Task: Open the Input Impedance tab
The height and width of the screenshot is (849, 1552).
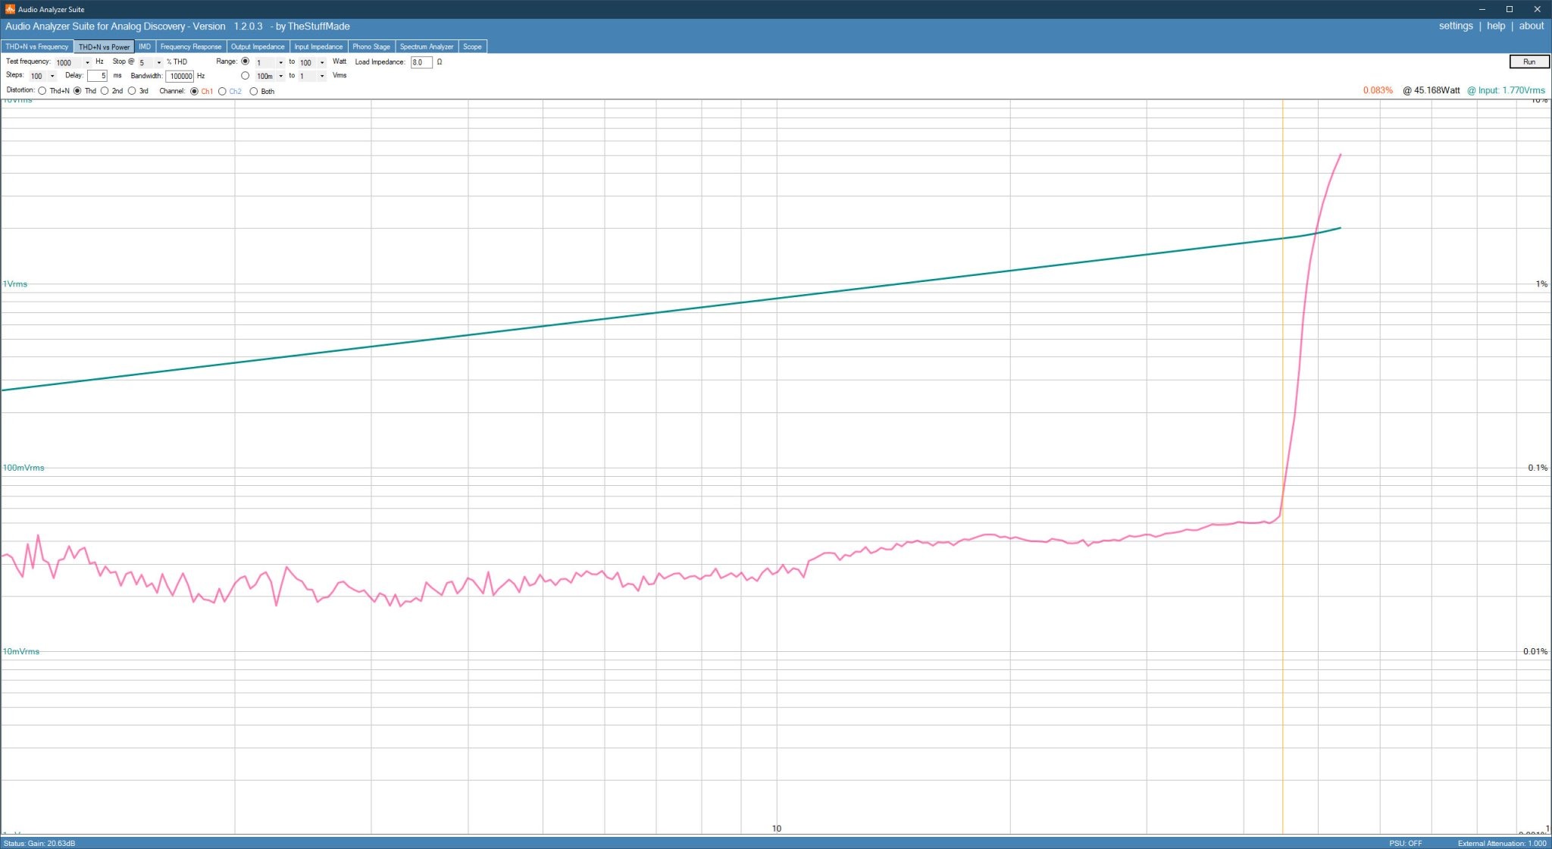Action: point(318,47)
